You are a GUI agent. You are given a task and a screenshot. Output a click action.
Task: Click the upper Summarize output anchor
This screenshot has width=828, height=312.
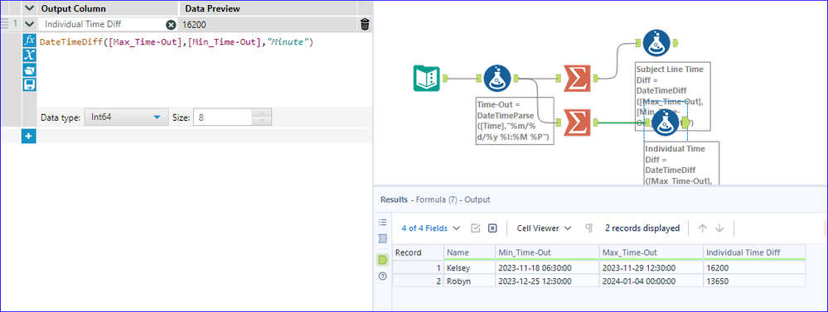coord(595,79)
